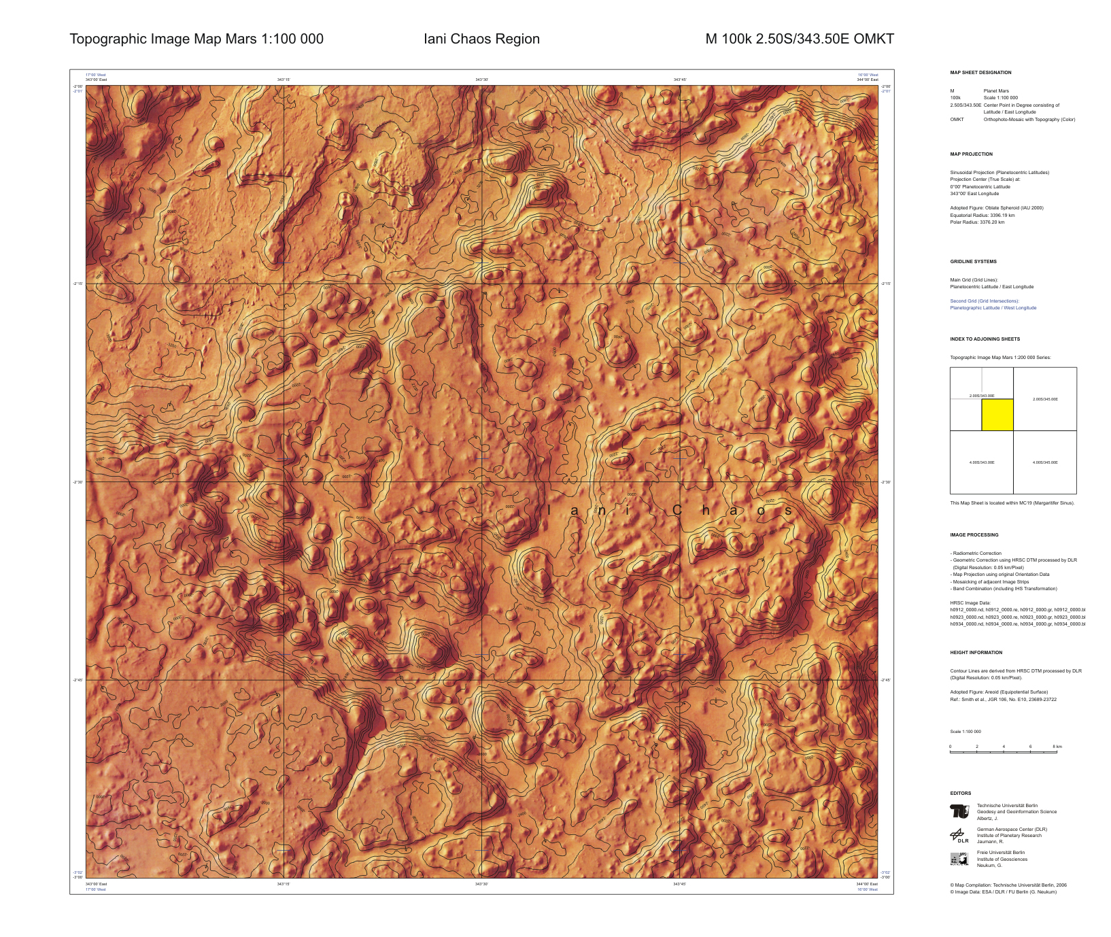Click the 343°30' longitude label above the map
Screen dimensions: 1111x937
481,80
